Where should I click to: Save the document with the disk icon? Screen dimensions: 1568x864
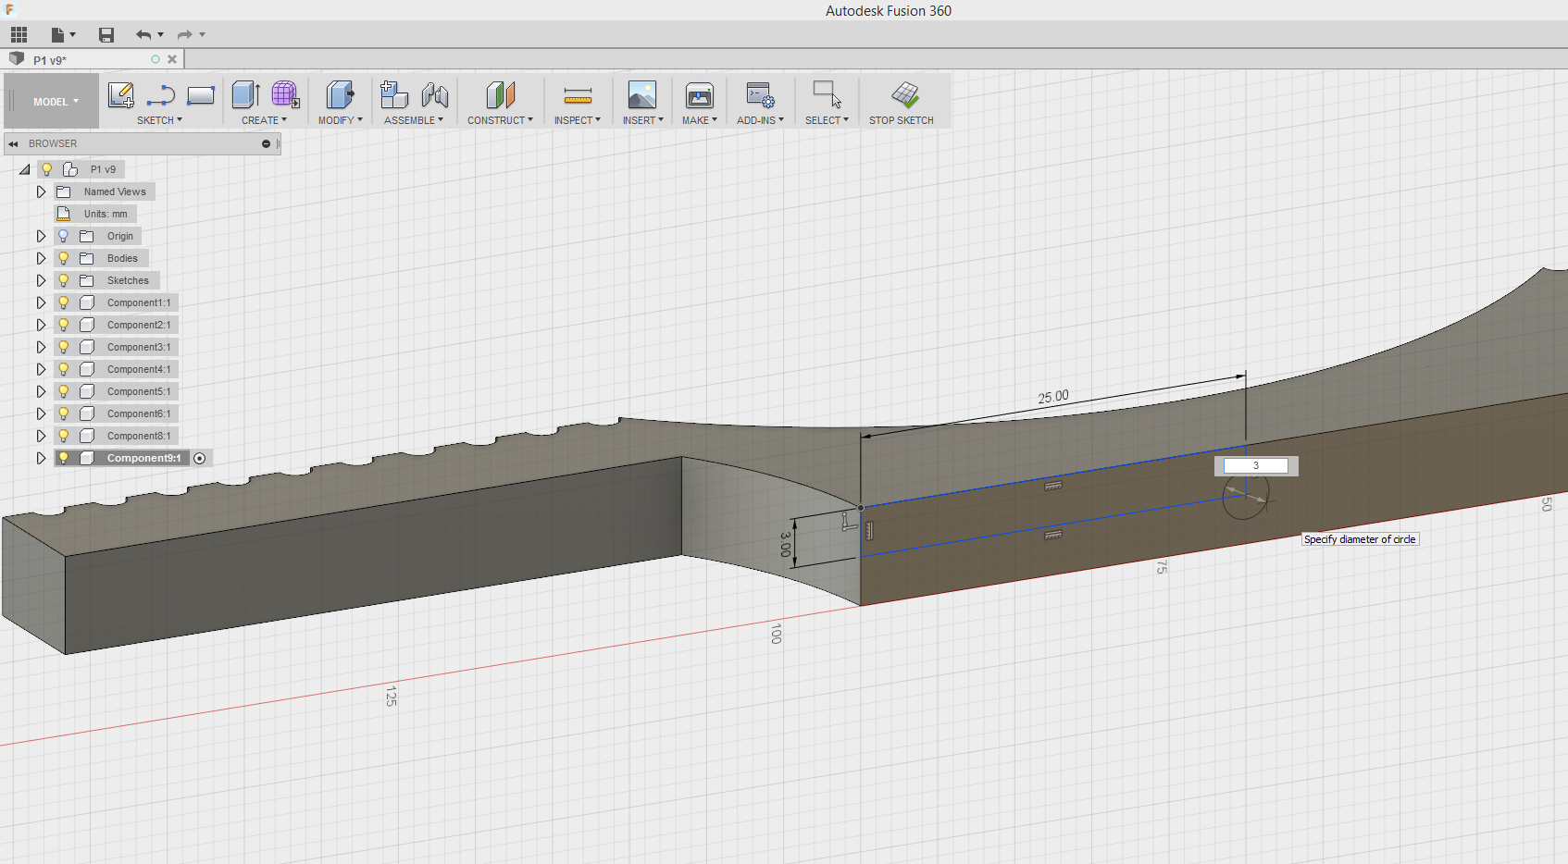[106, 35]
